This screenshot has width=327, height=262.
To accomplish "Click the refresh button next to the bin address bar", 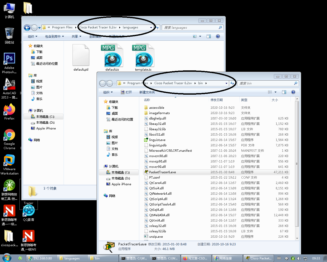I will click(x=232, y=83).
